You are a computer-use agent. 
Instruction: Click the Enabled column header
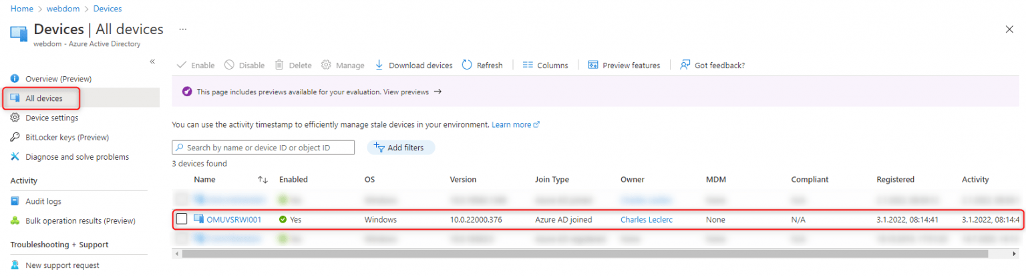click(293, 180)
